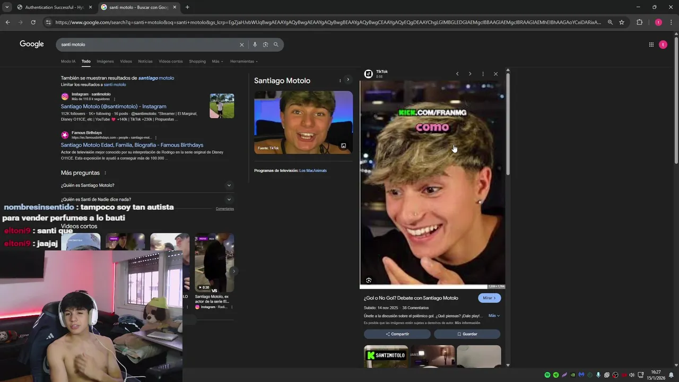Bookmark this page with the star
Viewport: 679px width, 382px height.
pyautogui.click(x=622, y=22)
